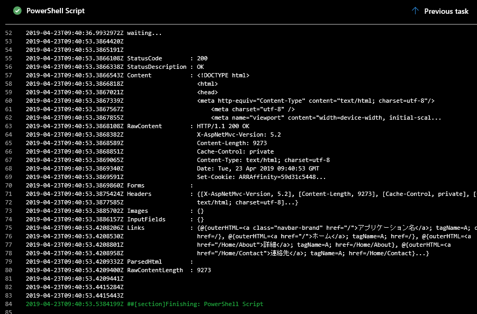Image resolution: width=477 pixels, height=314 pixels.
Task: Click line number 82
Action: (x=8, y=287)
